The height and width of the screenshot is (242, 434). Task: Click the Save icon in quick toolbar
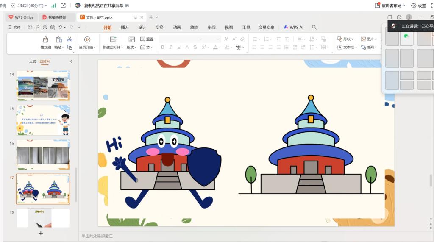pos(30,28)
